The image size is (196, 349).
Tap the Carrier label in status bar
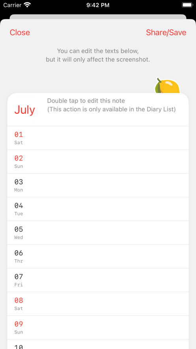[13, 5]
